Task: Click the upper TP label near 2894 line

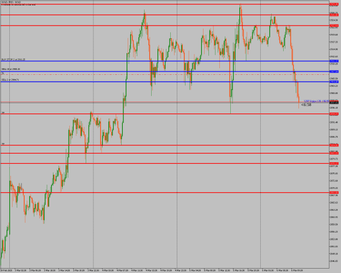Action: pyautogui.click(x=3, y=113)
